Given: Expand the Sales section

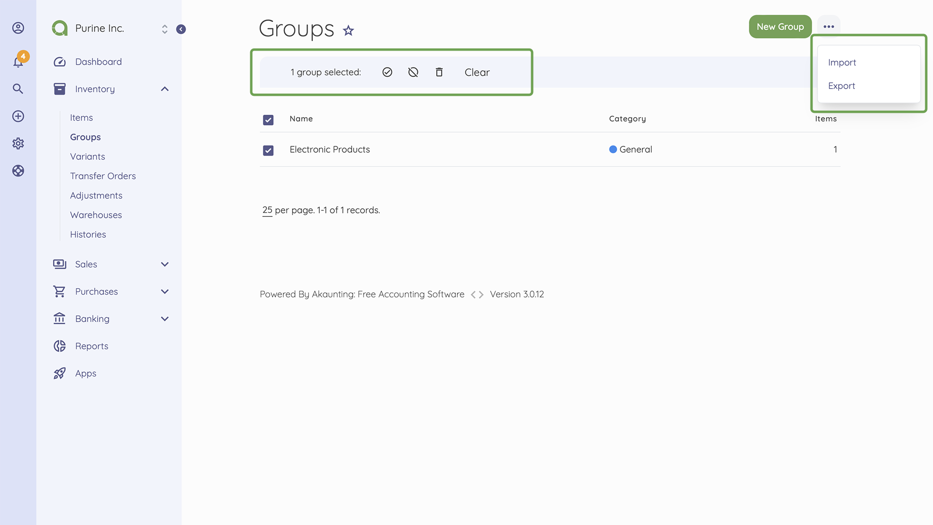Looking at the screenshot, I should [x=165, y=264].
